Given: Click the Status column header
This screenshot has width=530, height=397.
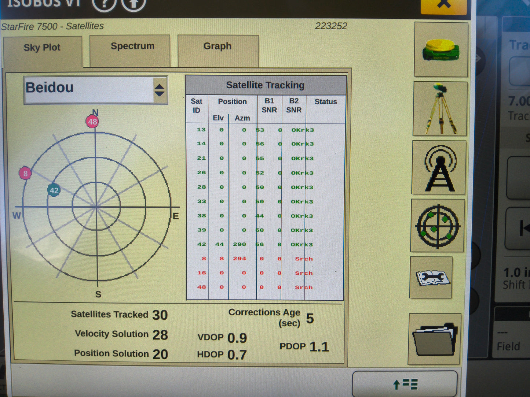Looking at the screenshot, I should (x=326, y=102).
